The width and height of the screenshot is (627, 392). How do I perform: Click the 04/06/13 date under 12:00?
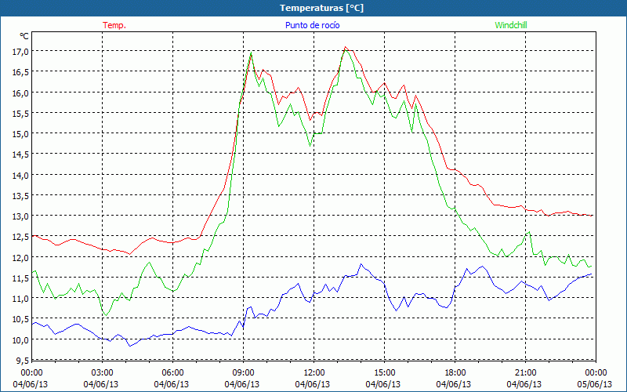[312, 384]
